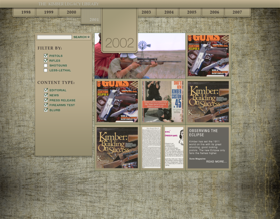Screen dimensions: 280x219
Task: Click the search text field
Action: tap(54, 37)
